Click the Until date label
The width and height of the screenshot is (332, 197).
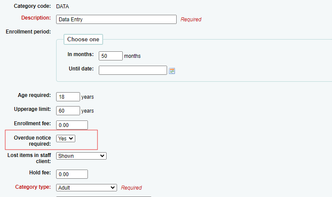[81, 69]
